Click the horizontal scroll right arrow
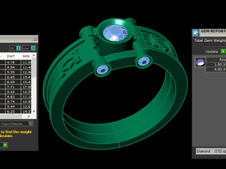Image resolution: width=226 pixels, height=169 pixels. tap(29, 116)
